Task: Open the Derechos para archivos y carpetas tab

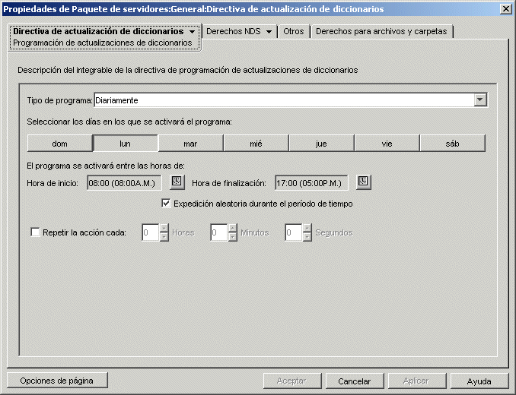Action: [x=381, y=31]
